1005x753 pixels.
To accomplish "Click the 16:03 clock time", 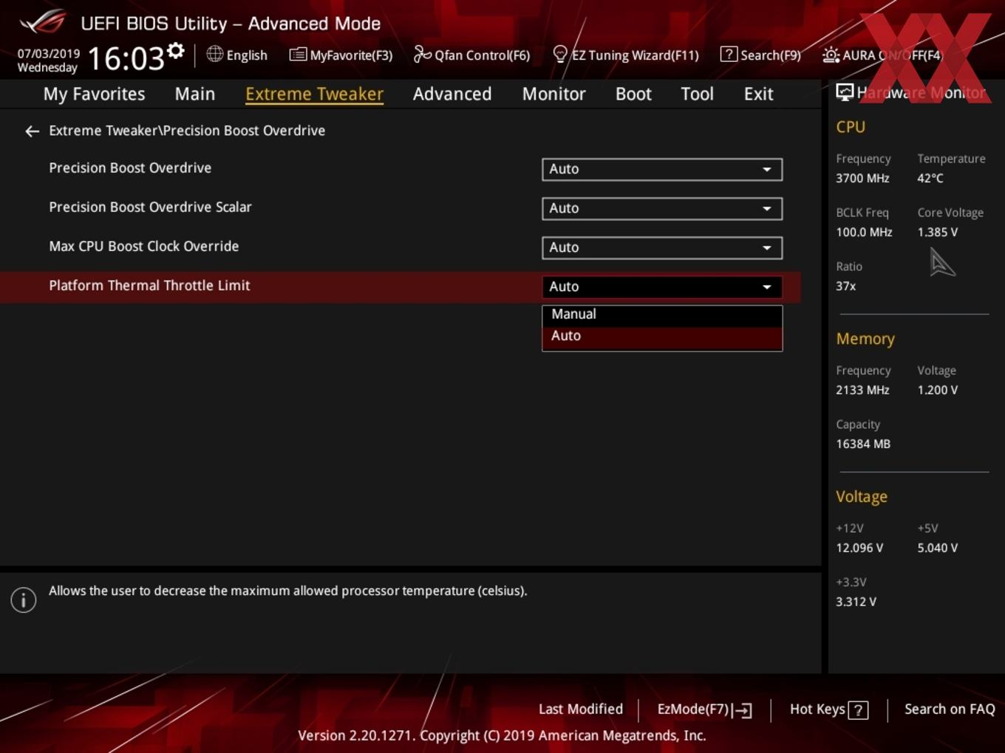I will [x=126, y=58].
